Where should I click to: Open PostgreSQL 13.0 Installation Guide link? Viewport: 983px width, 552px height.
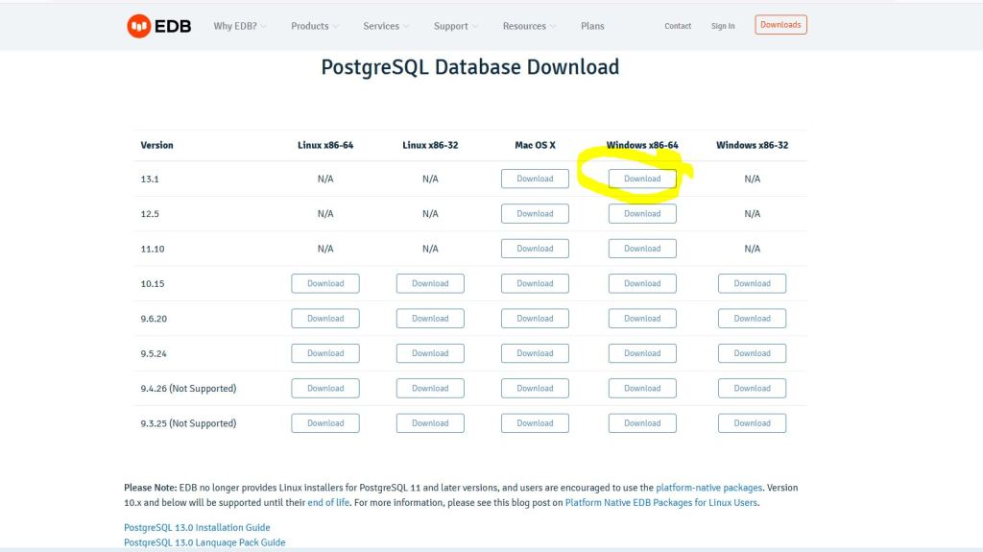pos(197,527)
